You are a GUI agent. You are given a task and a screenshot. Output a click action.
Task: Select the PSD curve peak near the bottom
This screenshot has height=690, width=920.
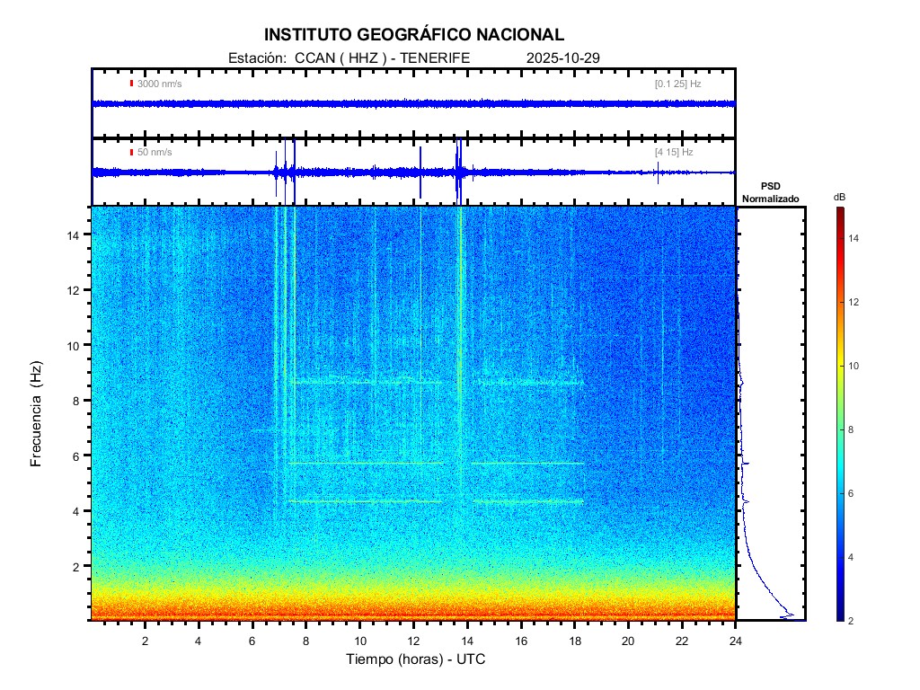click(x=790, y=615)
